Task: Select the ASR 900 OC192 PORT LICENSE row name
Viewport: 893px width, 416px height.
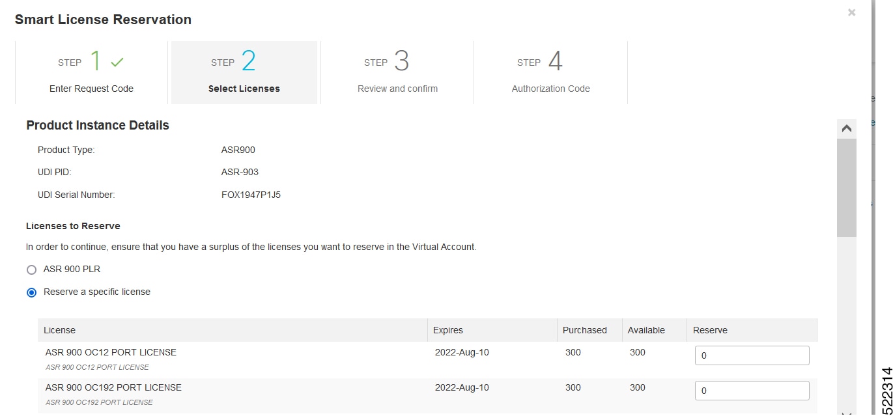Action: click(x=113, y=387)
